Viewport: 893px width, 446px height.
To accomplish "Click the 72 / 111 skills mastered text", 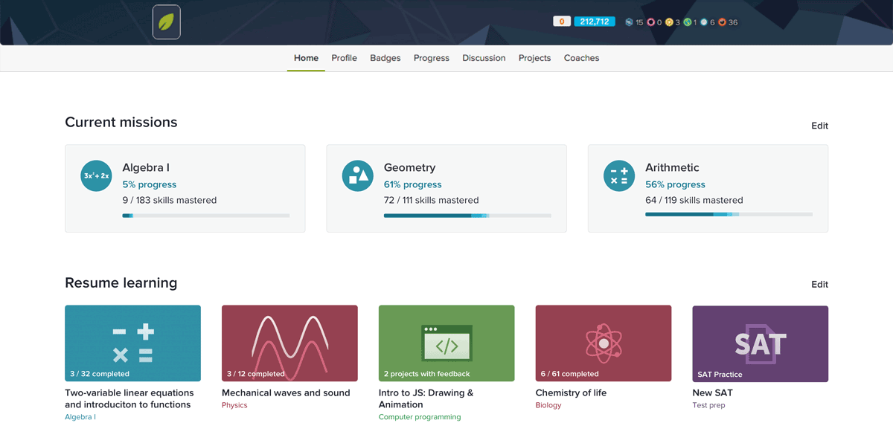I will [x=431, y=201].
